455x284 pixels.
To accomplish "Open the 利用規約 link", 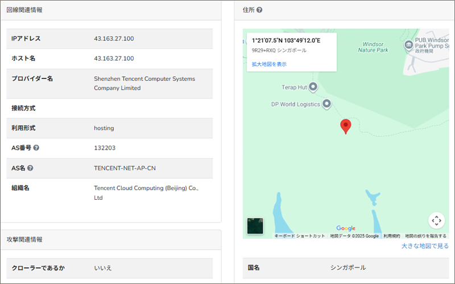I will pyautogui.click(x=391, y=236).
